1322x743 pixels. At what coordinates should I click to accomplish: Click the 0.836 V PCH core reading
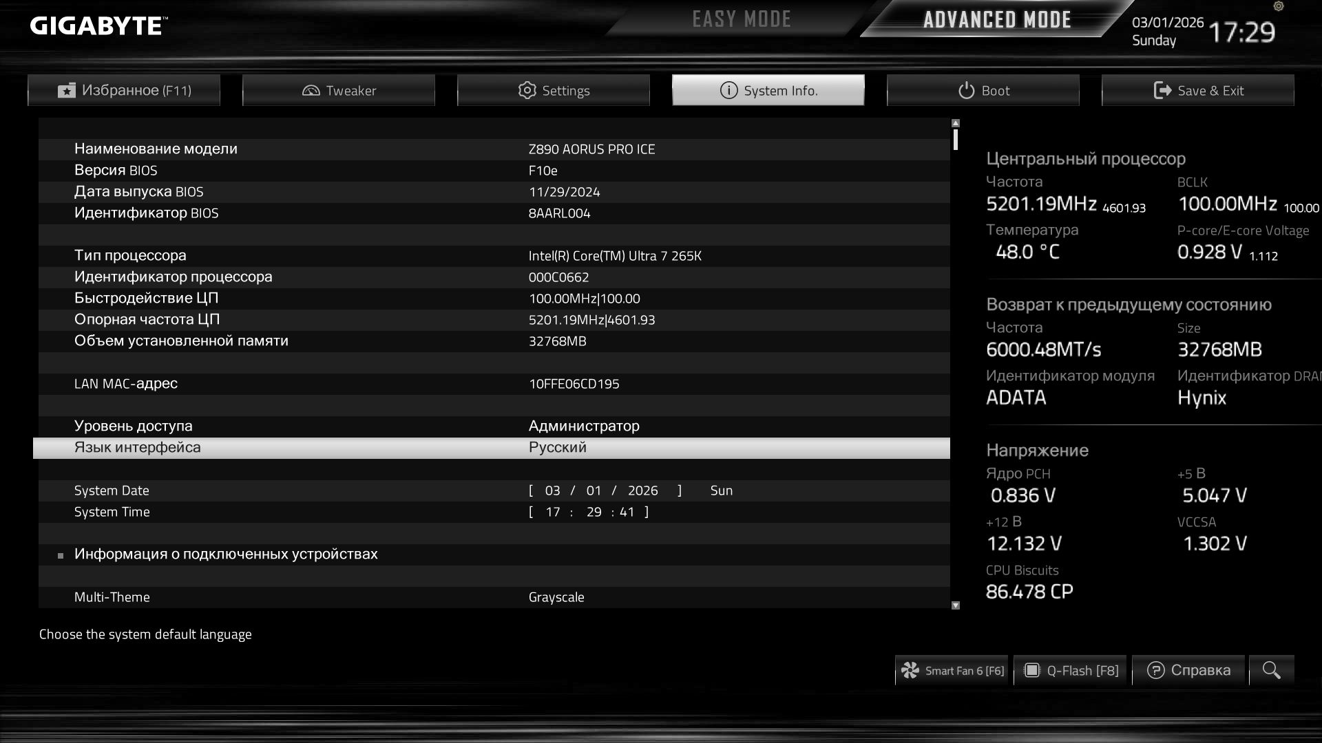1023,495
